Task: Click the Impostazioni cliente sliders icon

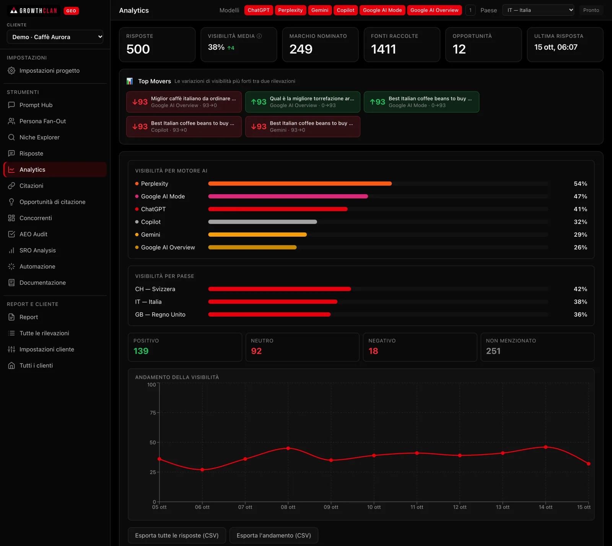Action: click(x=11, y=349)
